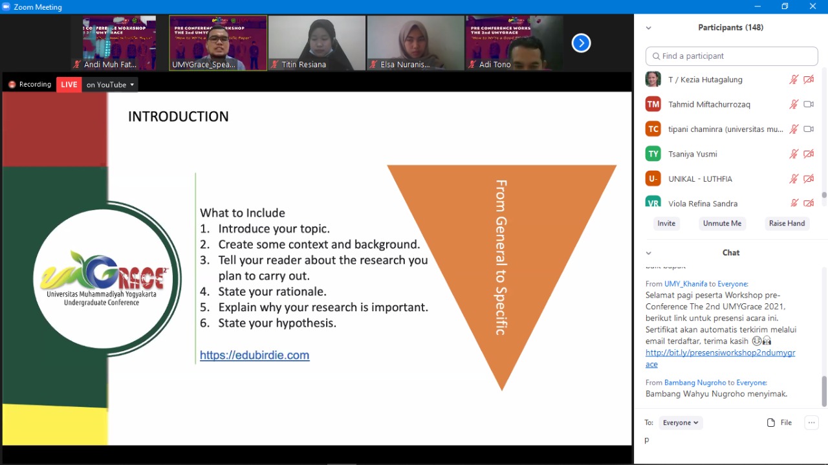Click the muted mic icon for Viola Refina Sandra
Image resolution: width=828 pixels, height=465 pixels.
[x=794, y=203]
